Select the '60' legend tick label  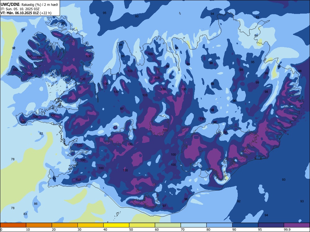point(157,230)
